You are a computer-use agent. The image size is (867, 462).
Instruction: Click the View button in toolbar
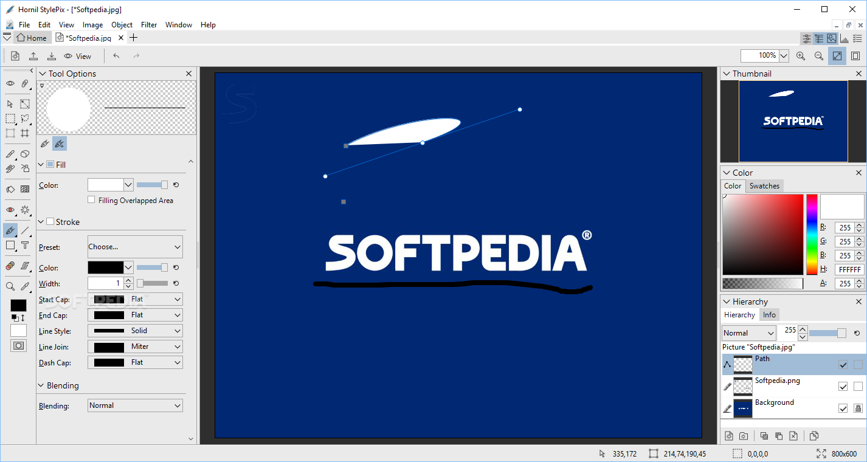coord(78,56)
